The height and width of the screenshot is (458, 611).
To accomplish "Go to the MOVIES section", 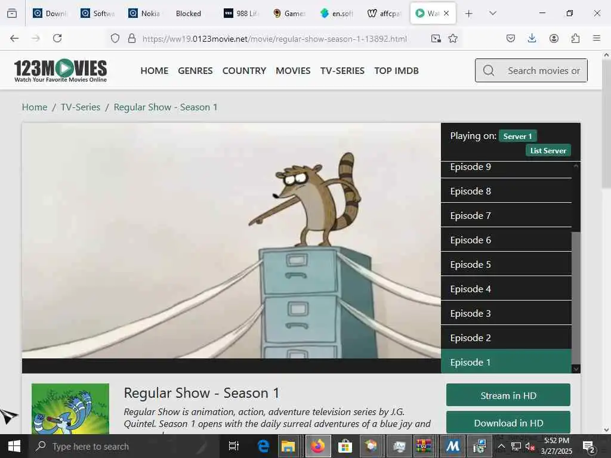I will pyautogui.click(x=293, y=70).
